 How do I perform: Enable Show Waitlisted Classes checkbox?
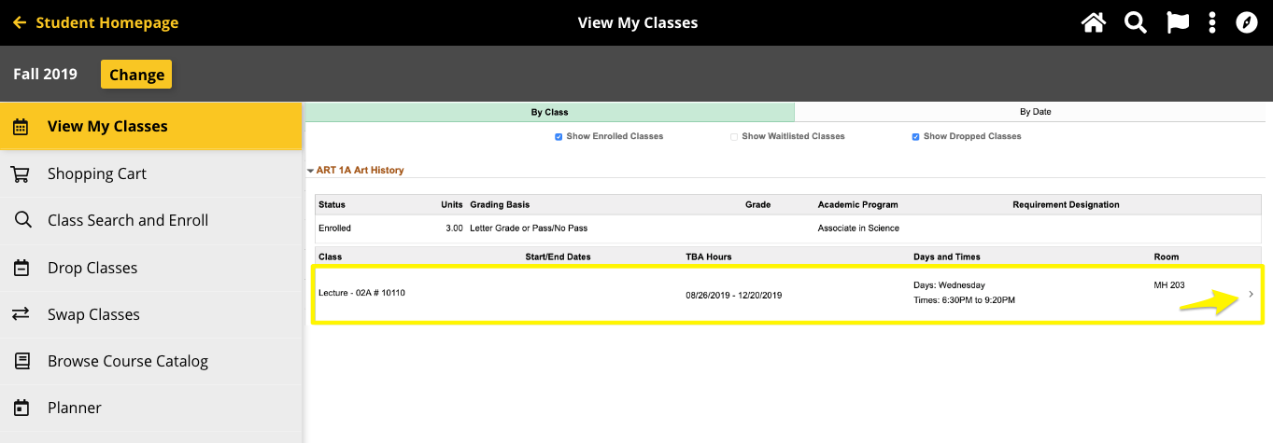tap(734, 137)
